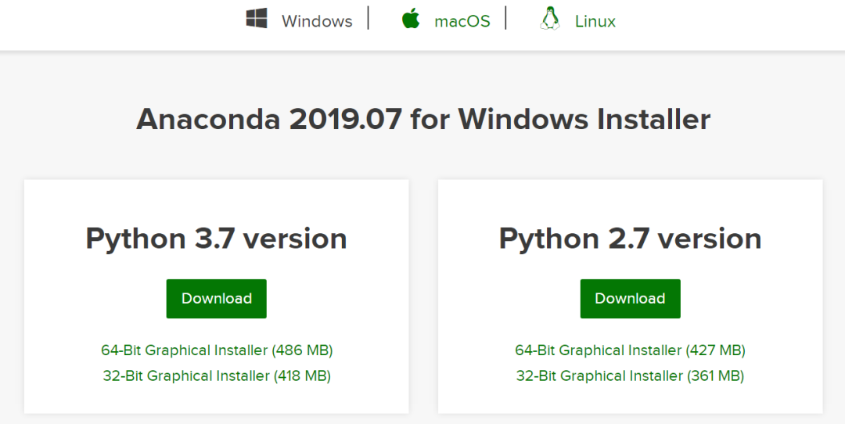Switch to the Windows tab label
This screenshot has width=845, height=424.
tap(317, 22)
